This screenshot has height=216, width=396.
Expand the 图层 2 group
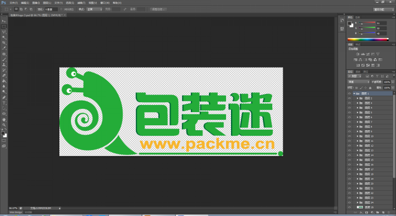pos(358,98)
